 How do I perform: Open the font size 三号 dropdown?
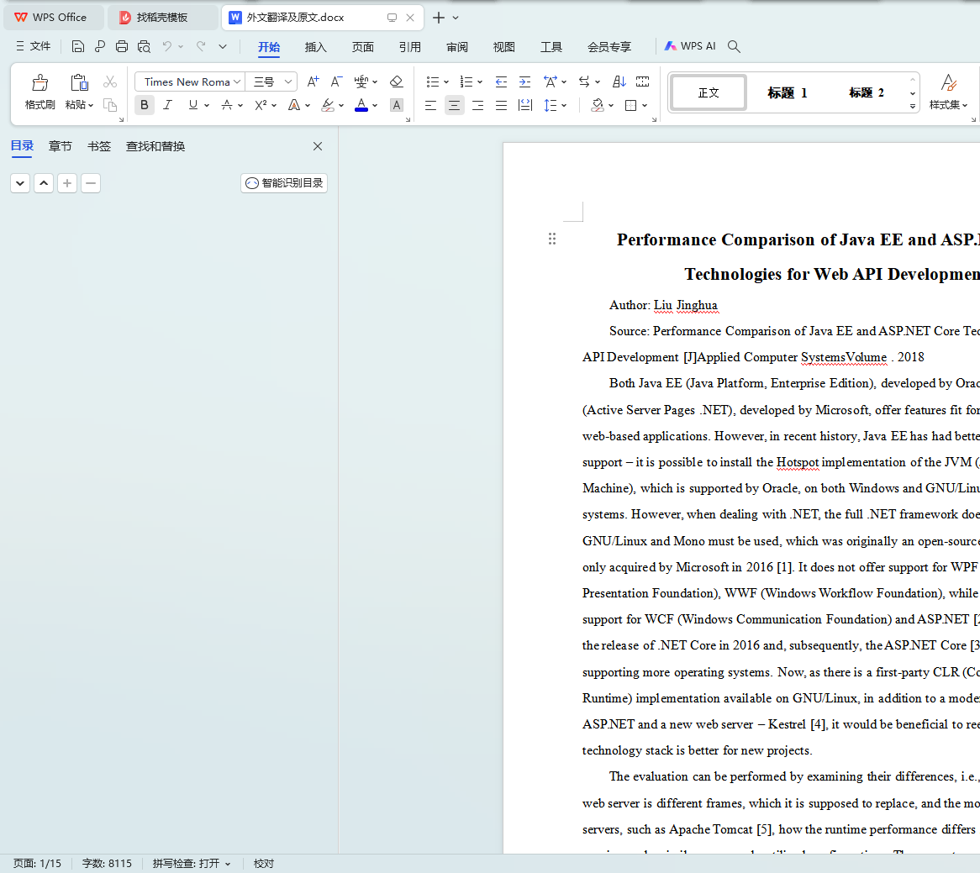coord(288,82)
